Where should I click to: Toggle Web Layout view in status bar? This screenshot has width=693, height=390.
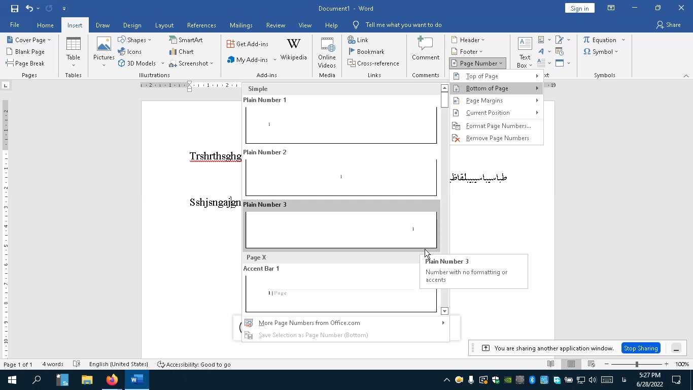(x=591, y=364)
